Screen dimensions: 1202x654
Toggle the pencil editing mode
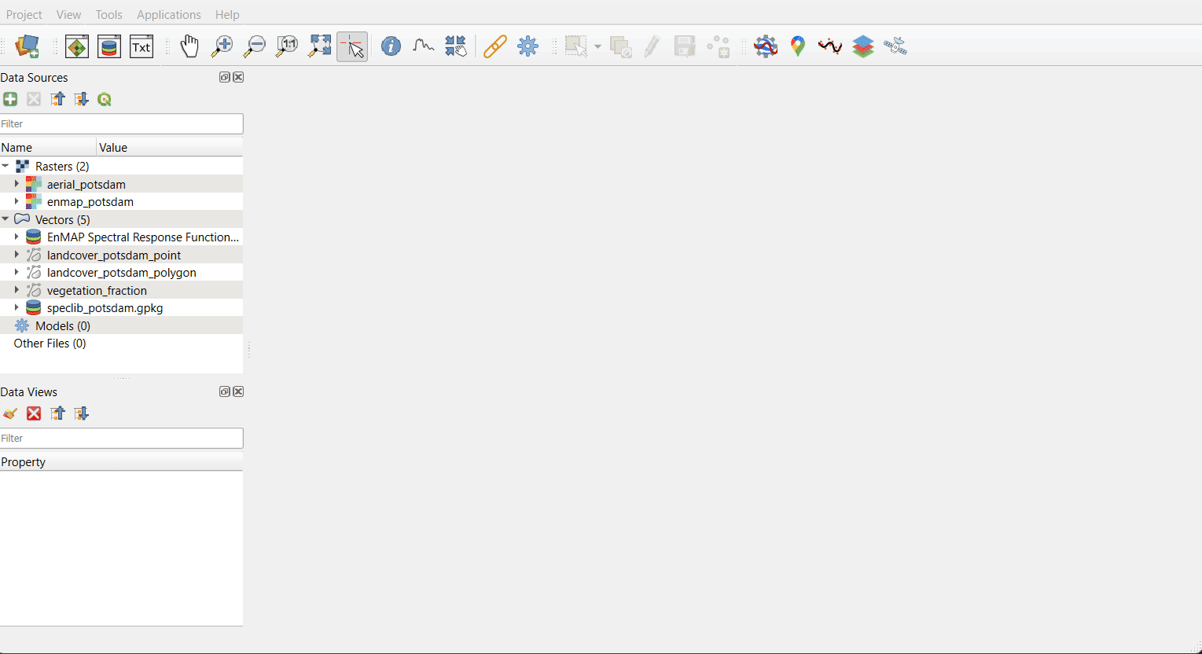[x=652, y=47]
